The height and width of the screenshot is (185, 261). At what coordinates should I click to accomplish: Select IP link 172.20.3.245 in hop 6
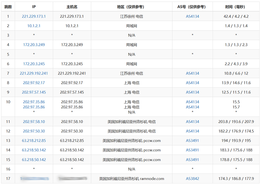point(34,64)
